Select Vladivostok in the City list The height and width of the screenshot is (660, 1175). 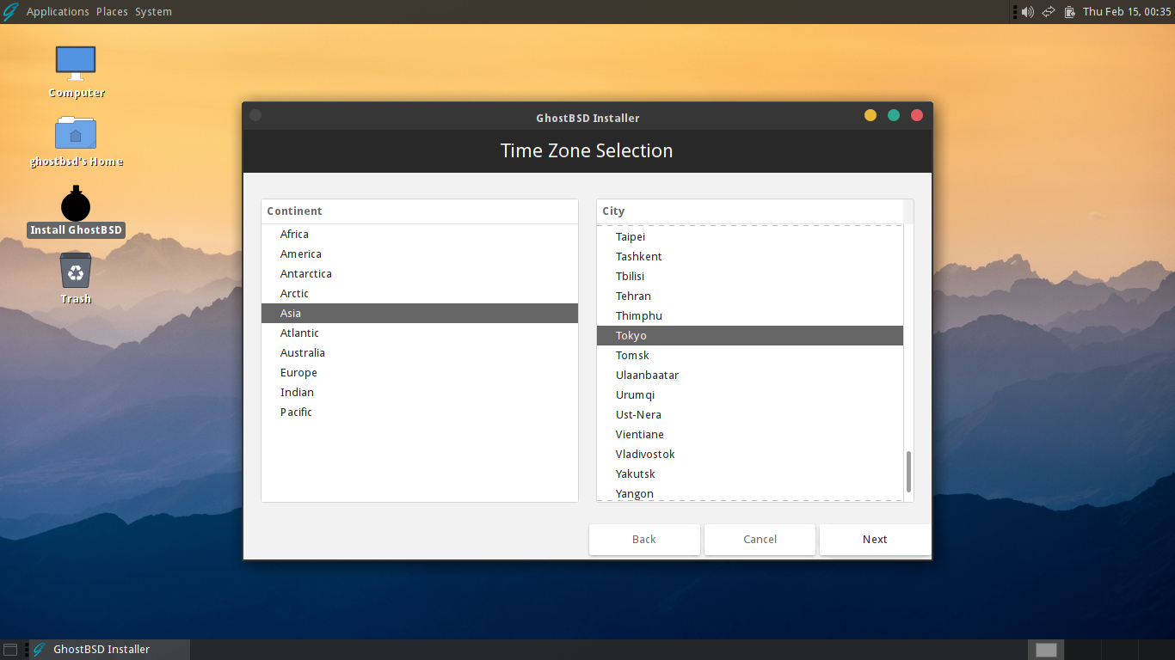pos(750,455)
